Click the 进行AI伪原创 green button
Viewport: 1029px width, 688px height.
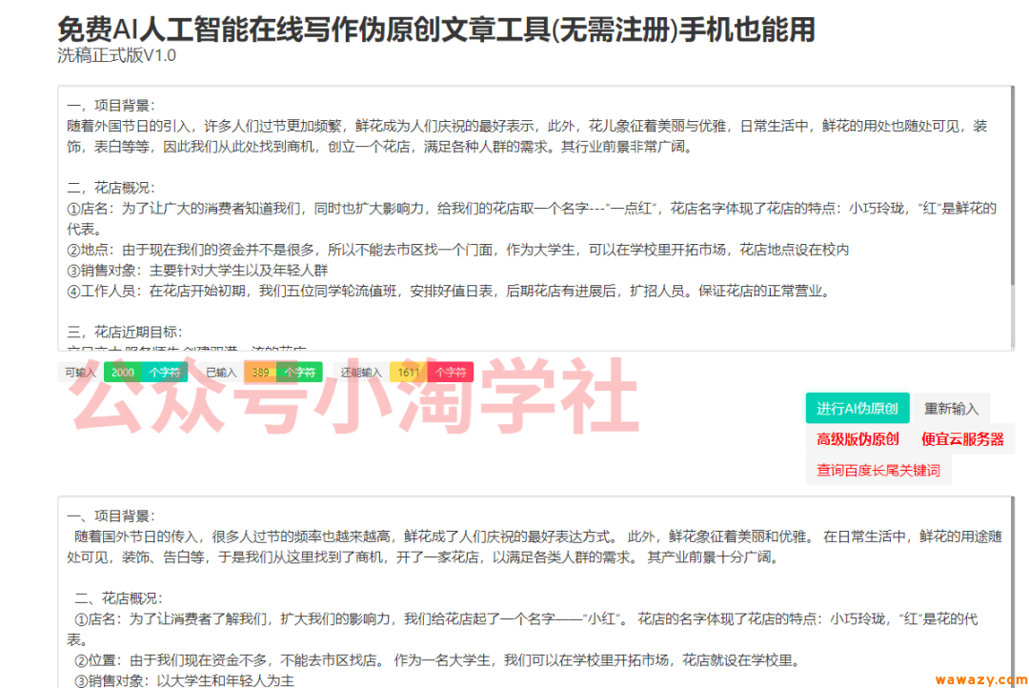[x=857, y=408]
